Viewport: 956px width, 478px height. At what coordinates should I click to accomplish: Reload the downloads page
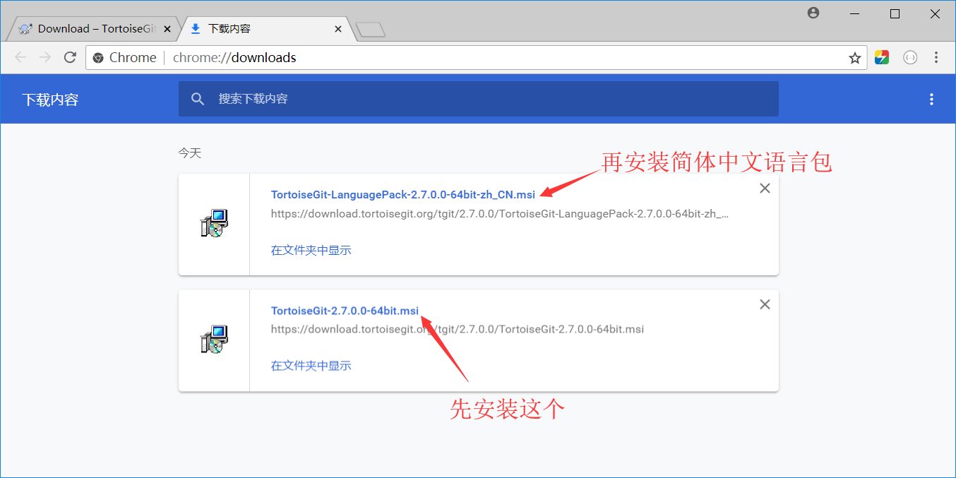click(x=70, y=58)
